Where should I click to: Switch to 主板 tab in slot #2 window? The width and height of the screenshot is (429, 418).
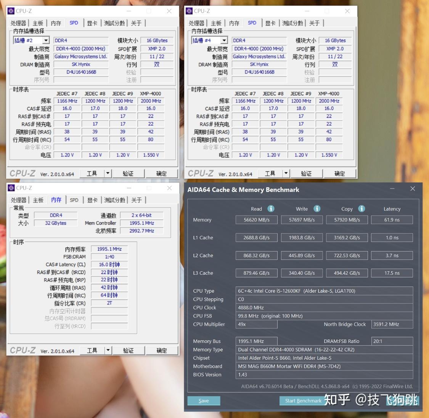pos(38,23)
